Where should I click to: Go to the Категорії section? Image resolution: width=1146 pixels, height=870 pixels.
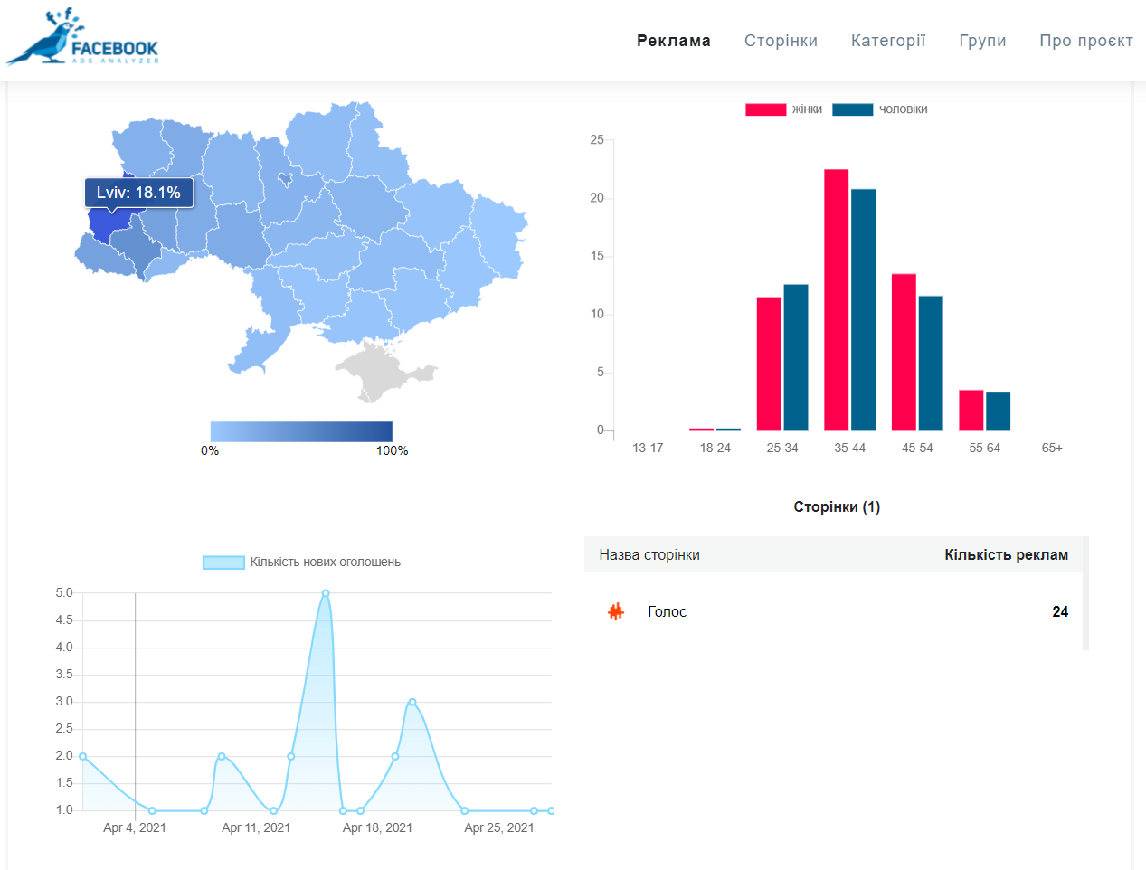pyautogui.click(x=887, y=41)
